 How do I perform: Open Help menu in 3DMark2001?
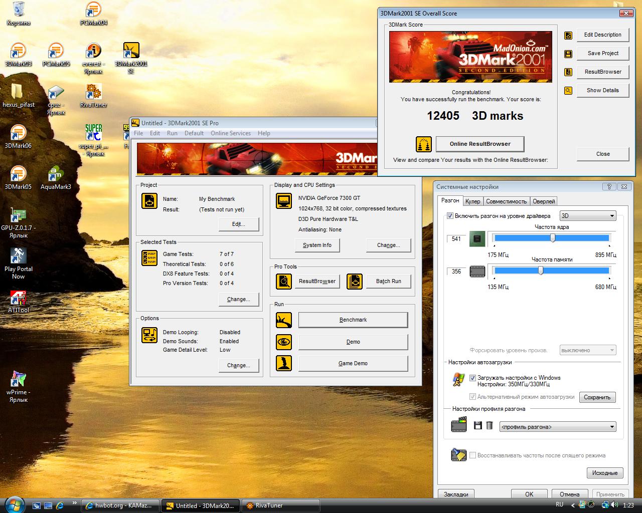(x=264, y=133)
